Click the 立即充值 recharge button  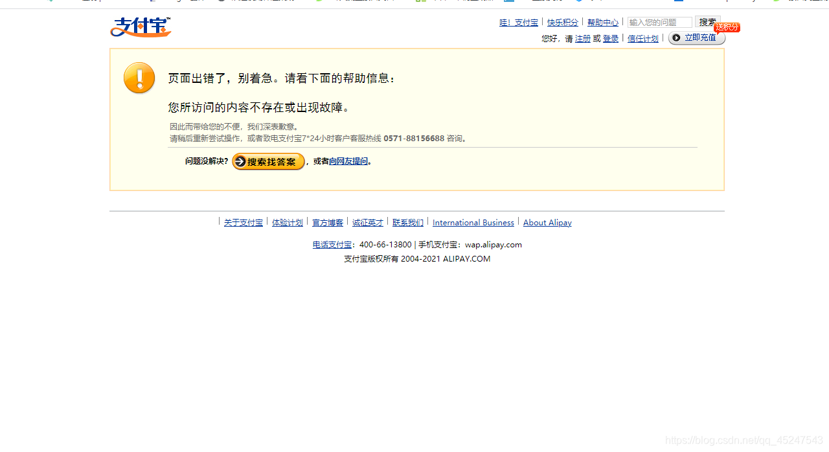[697, 38]
